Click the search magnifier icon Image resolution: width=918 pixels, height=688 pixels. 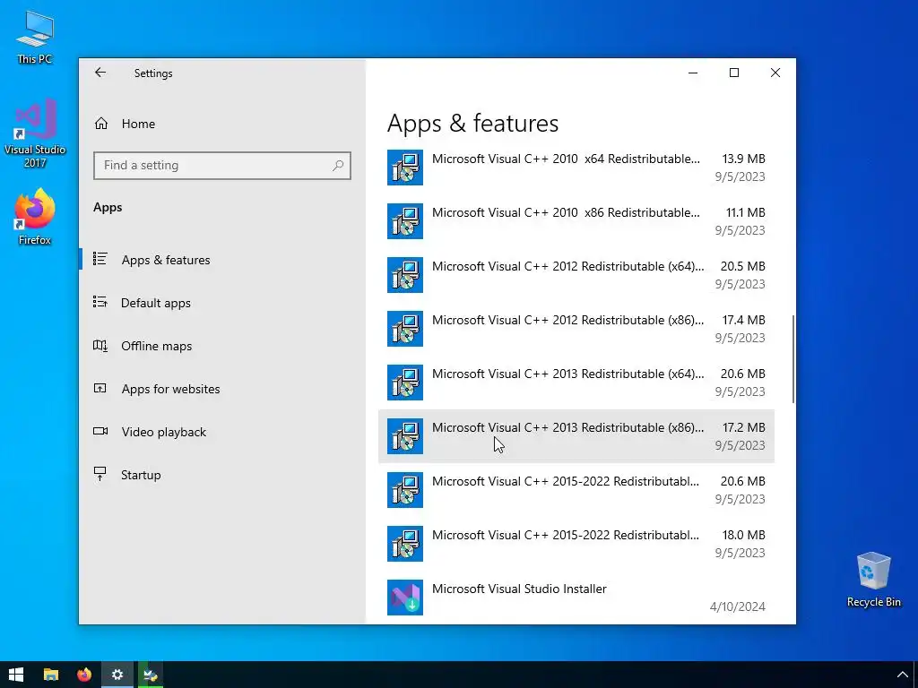(x=338, y=166)
